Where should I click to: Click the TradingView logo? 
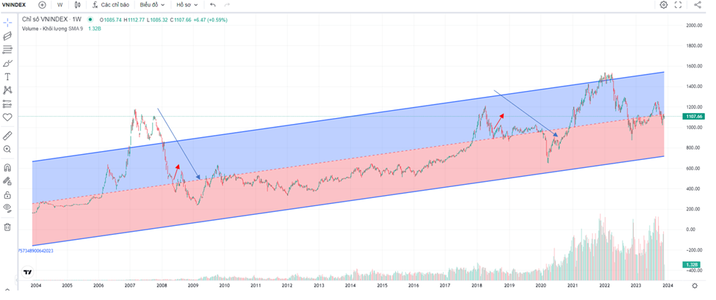pos(27,272)
